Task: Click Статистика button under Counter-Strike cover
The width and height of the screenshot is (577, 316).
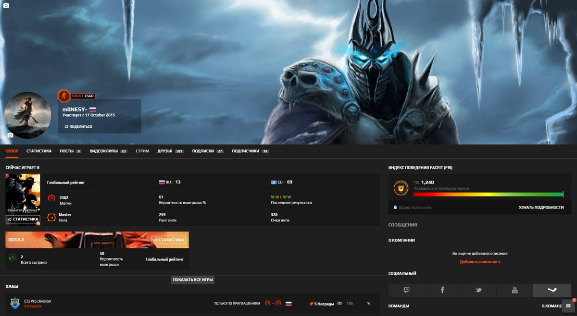Action: (23, 219)
